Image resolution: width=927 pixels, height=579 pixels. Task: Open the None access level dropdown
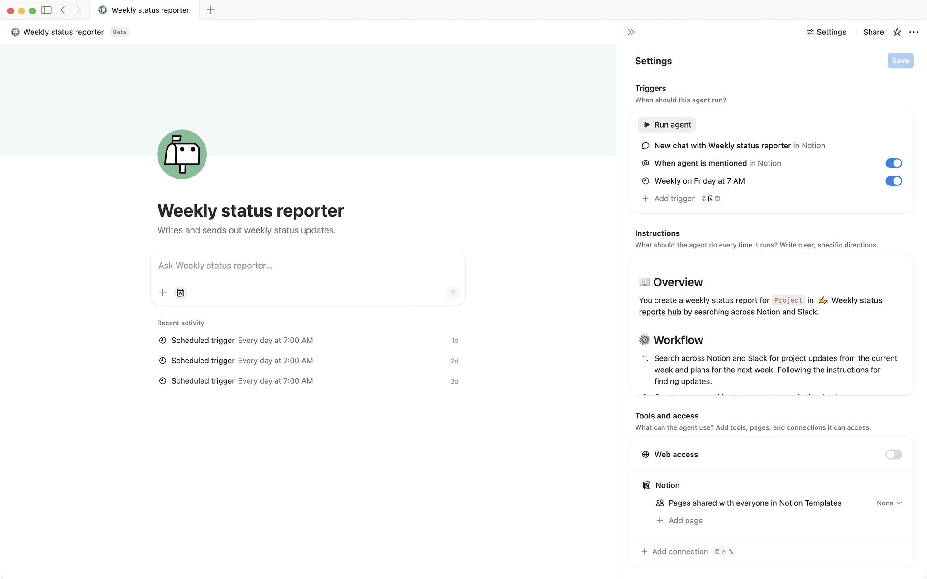click(x=889, y=503)
